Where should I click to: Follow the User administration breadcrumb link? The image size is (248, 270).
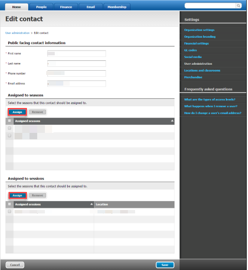pos(18,33)
